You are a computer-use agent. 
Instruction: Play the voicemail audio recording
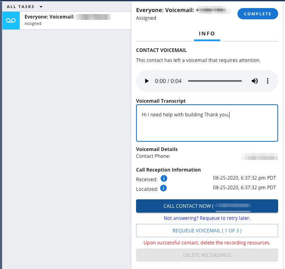(x=147, y=81)
